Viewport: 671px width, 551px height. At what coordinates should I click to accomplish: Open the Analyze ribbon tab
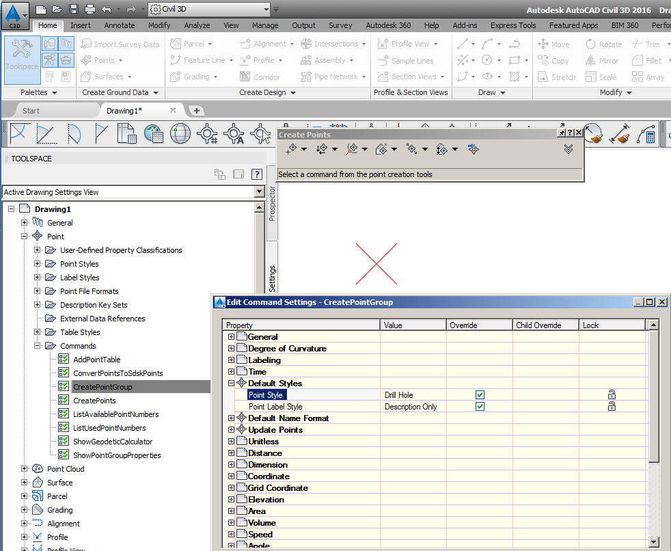coord(197,25)
